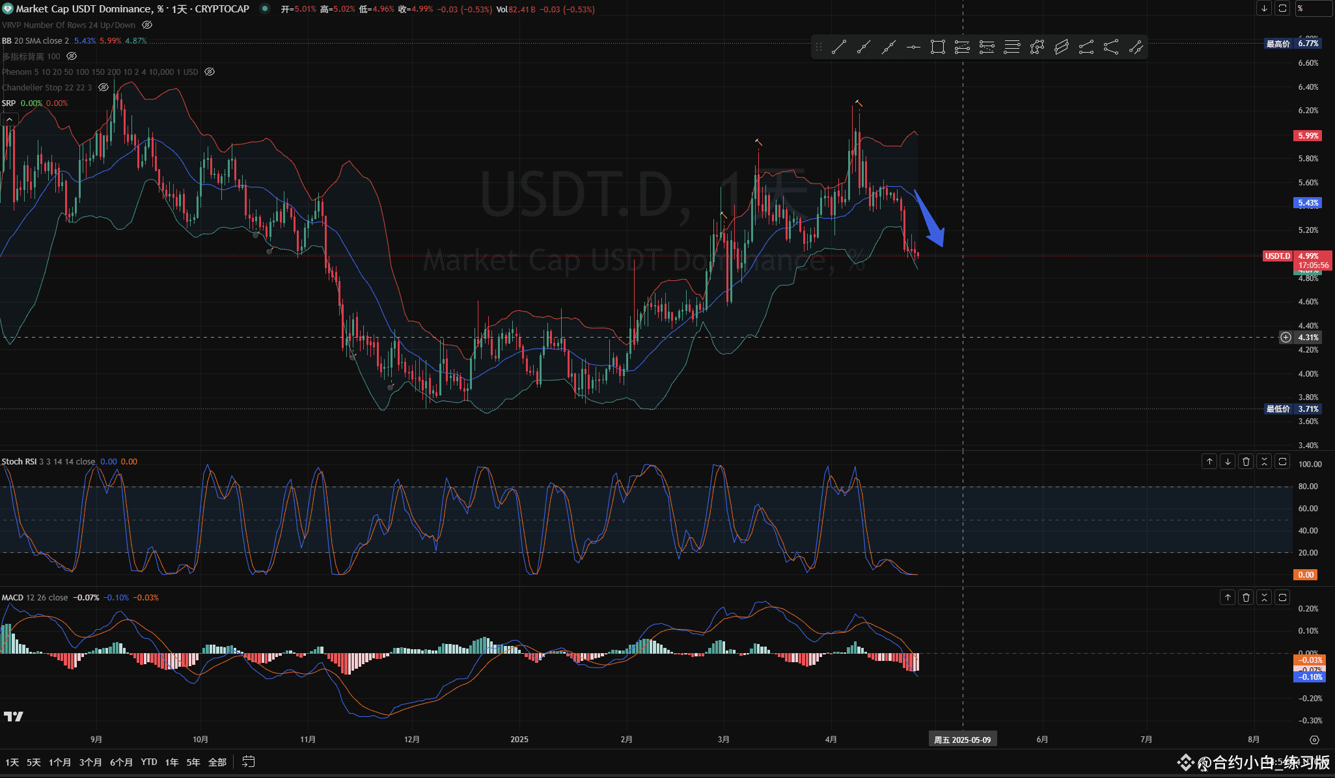Set chart range to YTD
The height and width of the screenshot is (778, 1335).
coord(149,762)
